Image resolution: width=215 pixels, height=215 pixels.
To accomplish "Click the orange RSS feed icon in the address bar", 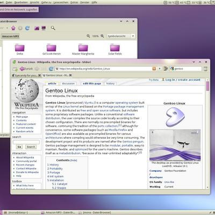I will pyautogui.click(x=154, y=69).
